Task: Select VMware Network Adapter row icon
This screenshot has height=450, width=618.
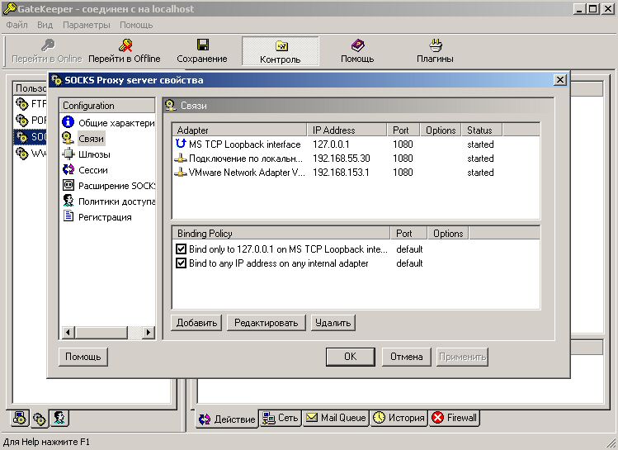Action: 181,173
